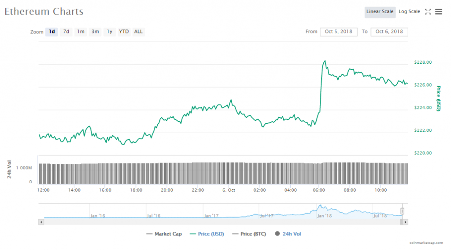Select the 7d zoom range
This screenshot has width=451, height=250.
[x=66, y=32]
